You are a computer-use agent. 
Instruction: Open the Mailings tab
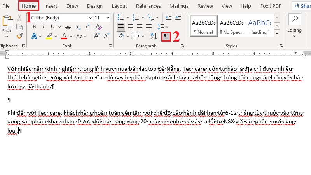tap(179, 6)
